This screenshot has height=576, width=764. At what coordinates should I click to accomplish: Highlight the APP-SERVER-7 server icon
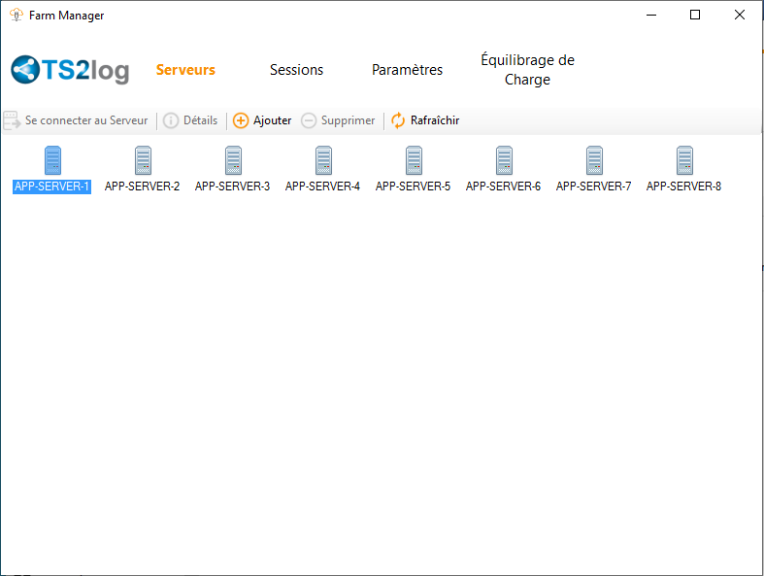[594, 161]
